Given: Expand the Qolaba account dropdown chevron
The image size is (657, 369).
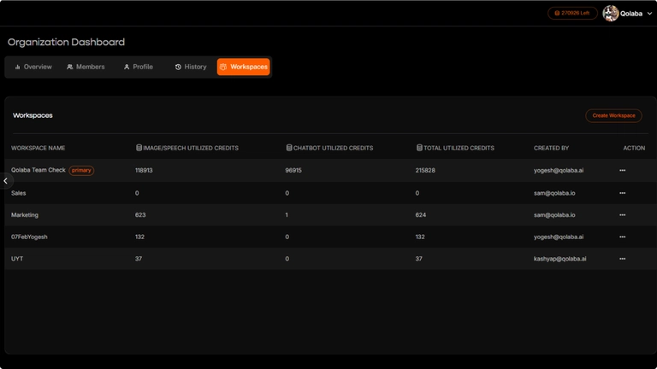Looking at the screenshot, I should [x=649, y=14].
